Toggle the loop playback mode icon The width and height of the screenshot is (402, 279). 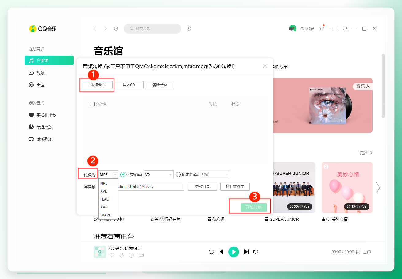coord(211,252)
